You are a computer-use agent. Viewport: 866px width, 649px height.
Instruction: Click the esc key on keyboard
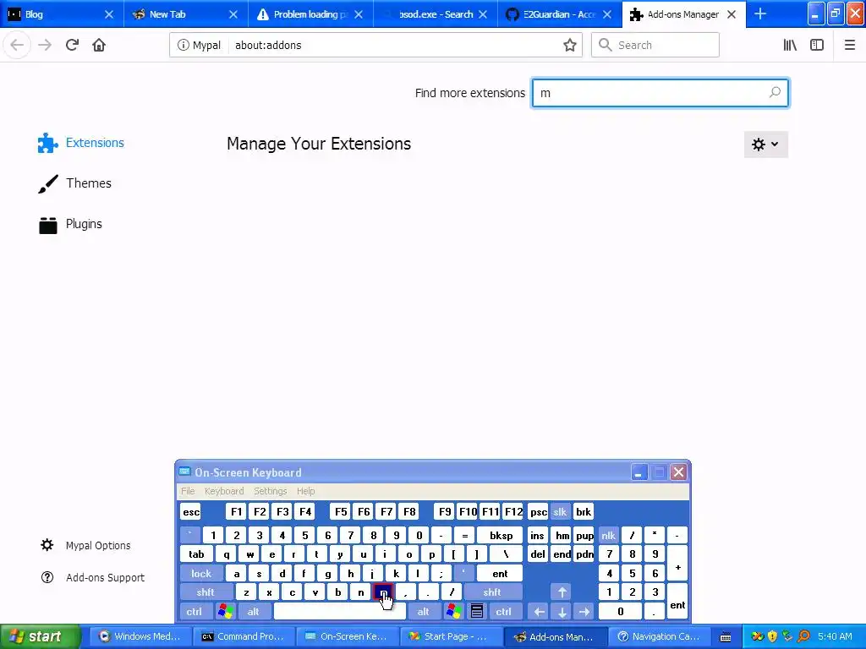[x=191, y=512]
